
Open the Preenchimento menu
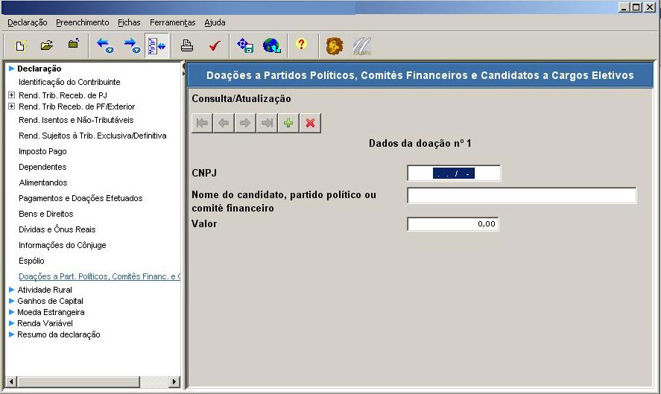tap(82, 22)
